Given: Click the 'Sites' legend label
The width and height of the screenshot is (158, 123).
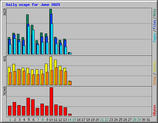Looking at the screenshot, I should coord(154,81).
